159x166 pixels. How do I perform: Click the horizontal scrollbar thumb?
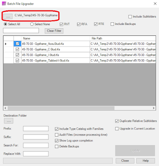[61, 108]
